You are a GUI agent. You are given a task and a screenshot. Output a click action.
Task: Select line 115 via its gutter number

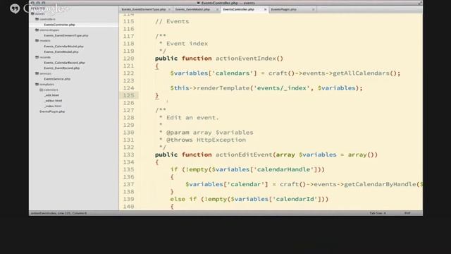tap(128, 22)
